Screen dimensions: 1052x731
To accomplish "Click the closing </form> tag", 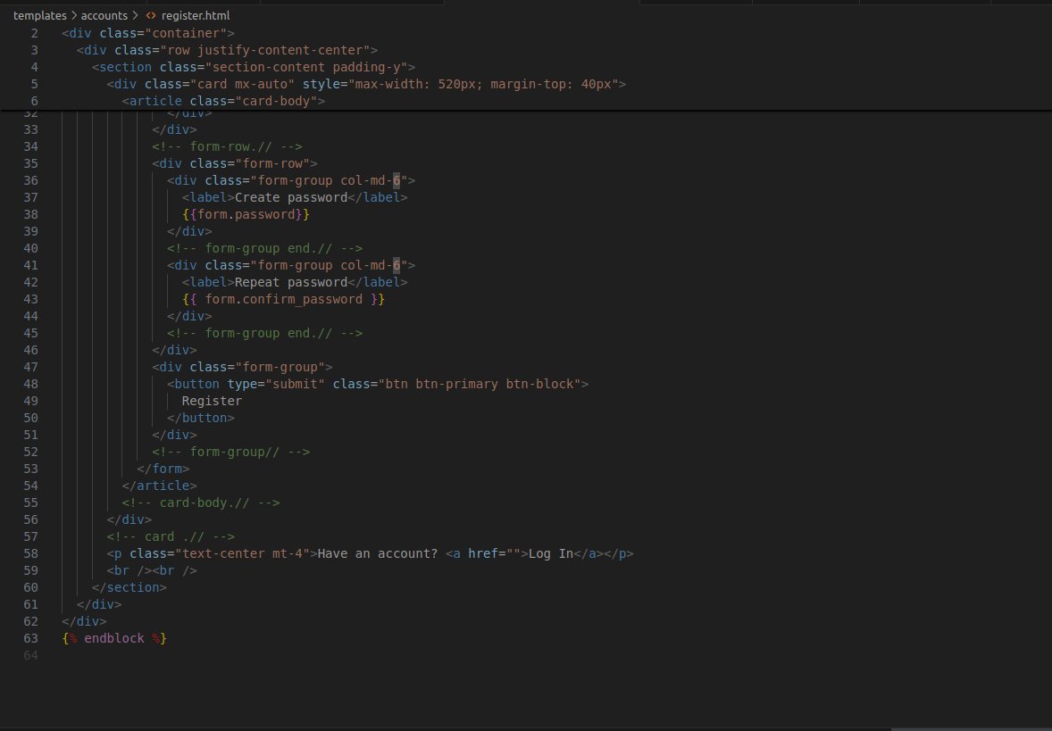I will [163, 469].
